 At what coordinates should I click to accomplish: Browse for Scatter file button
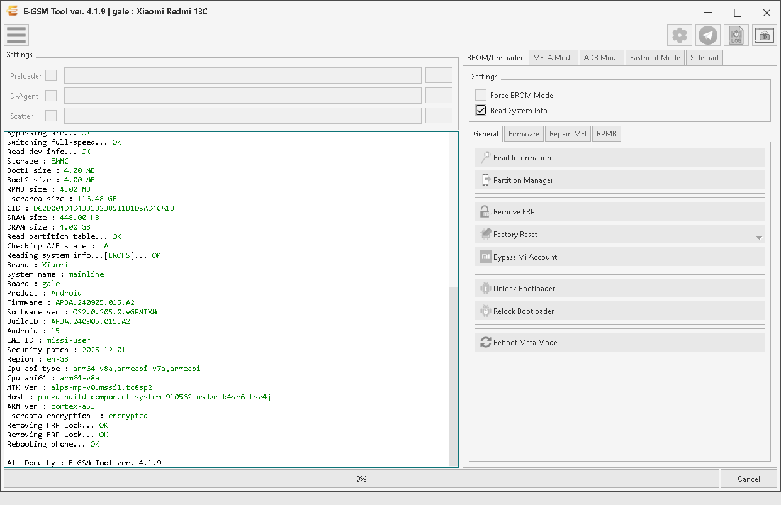click(x=439, y=116)
